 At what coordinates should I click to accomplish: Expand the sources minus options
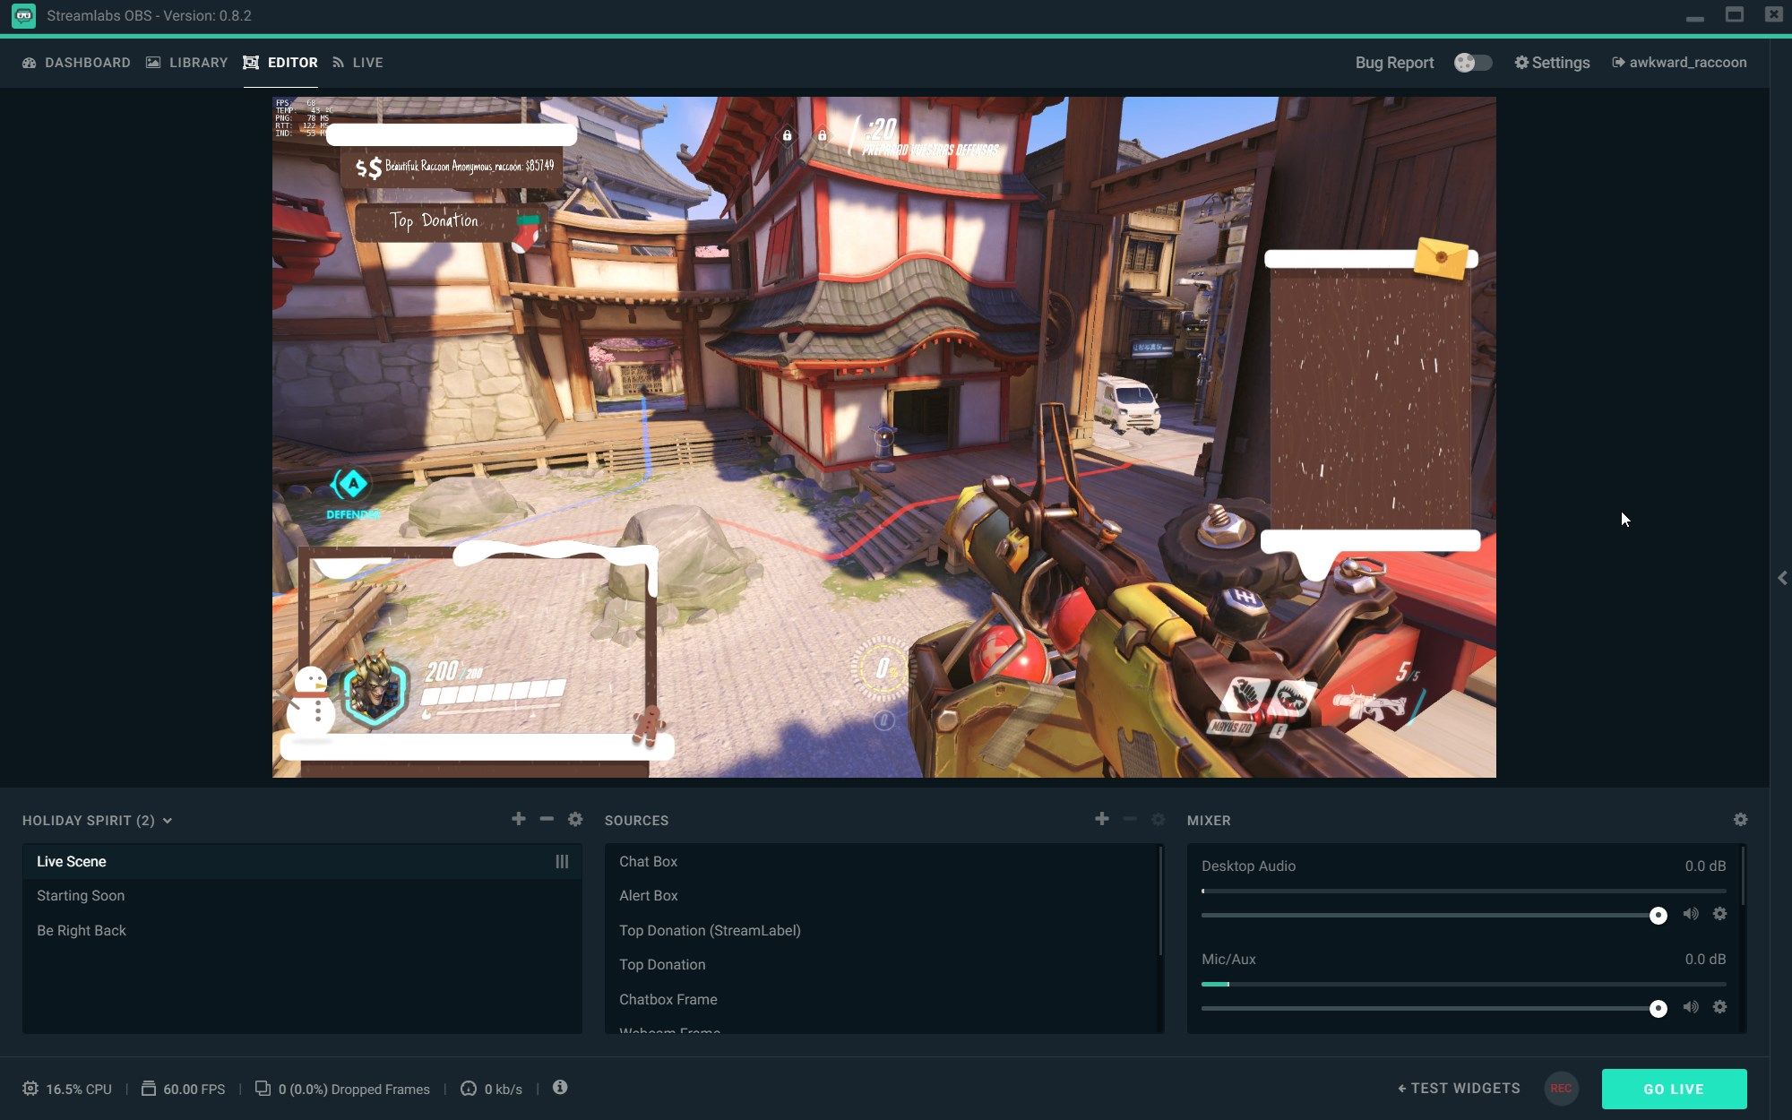(1129, 819)
